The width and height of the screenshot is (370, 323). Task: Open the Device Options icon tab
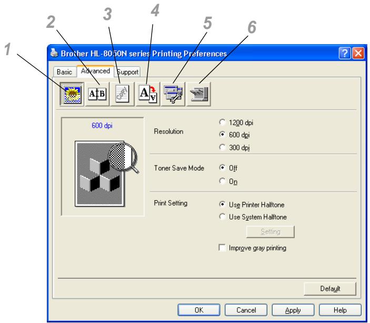click(173, 94)
